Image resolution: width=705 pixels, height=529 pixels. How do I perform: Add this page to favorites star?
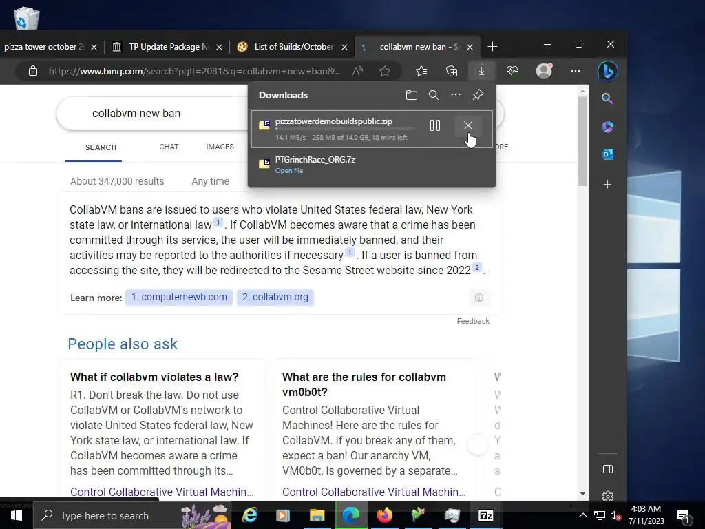384,71
